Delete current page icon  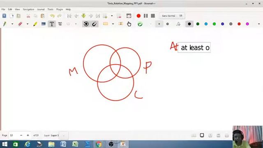pos(119,16)
